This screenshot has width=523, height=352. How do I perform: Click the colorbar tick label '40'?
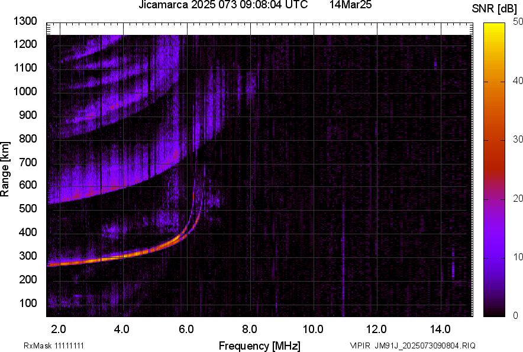[518, 80]
